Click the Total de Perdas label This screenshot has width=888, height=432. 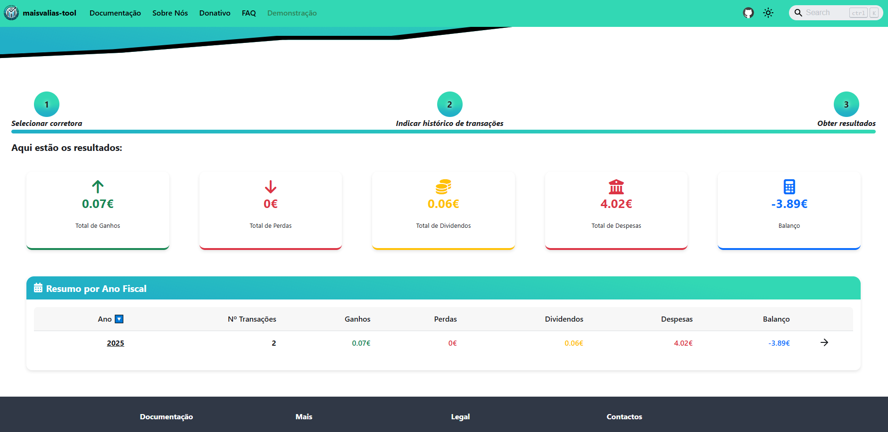tap(271, 226)
